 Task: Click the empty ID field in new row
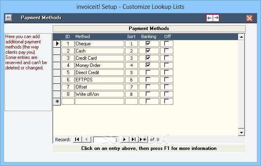(x=68, y=101)
